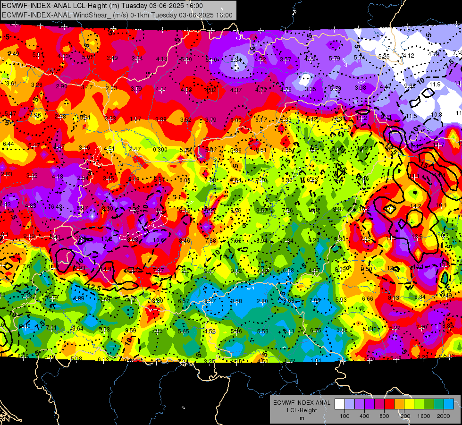Select the LCL-Height title line at top
This screenshot has width=462, height=425.
click(102, 6)
